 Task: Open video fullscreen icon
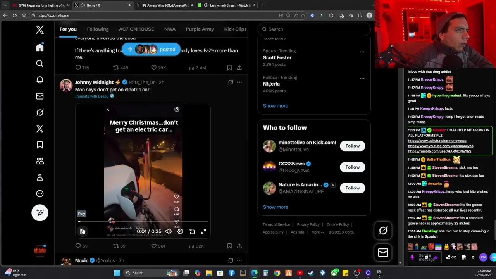click(x=203, y=231)
